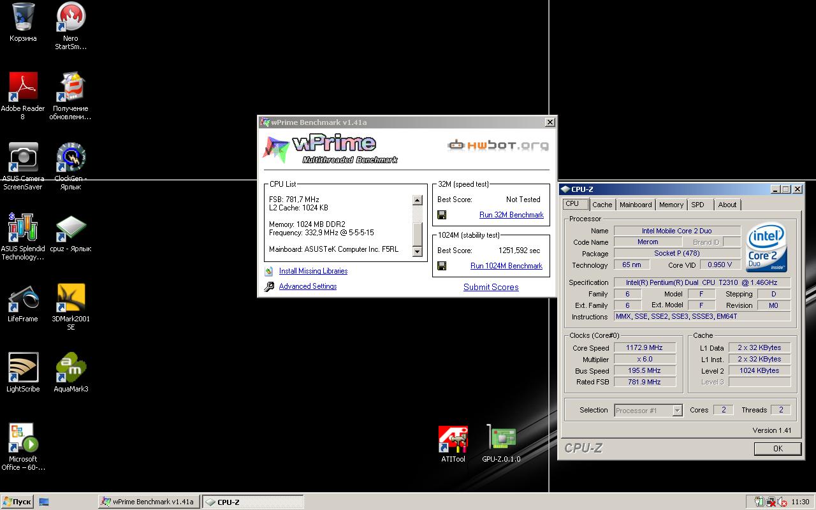The height and width of the screenshot is (510, 816).
Task: Click the '1251,592 sec' score text
Action: [x=519, y=251]
